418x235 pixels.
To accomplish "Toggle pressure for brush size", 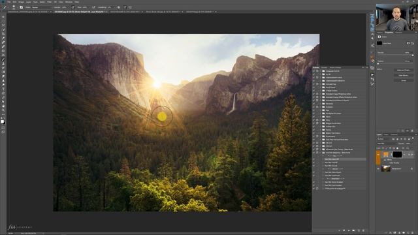I will 125,7.
